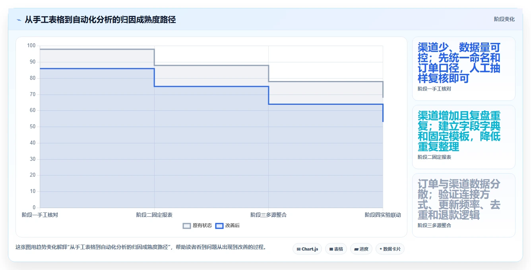Select the 数据卡片 tag
Image resolution: width=531 pixels, height=270 pixels.
[x=390, y=249]
